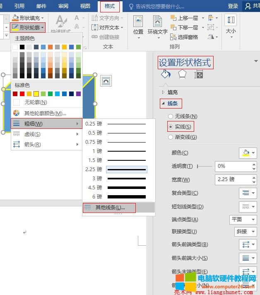Collapse the Line (线条) section
This screenshot has width=260, height=295.
[164, 104]
